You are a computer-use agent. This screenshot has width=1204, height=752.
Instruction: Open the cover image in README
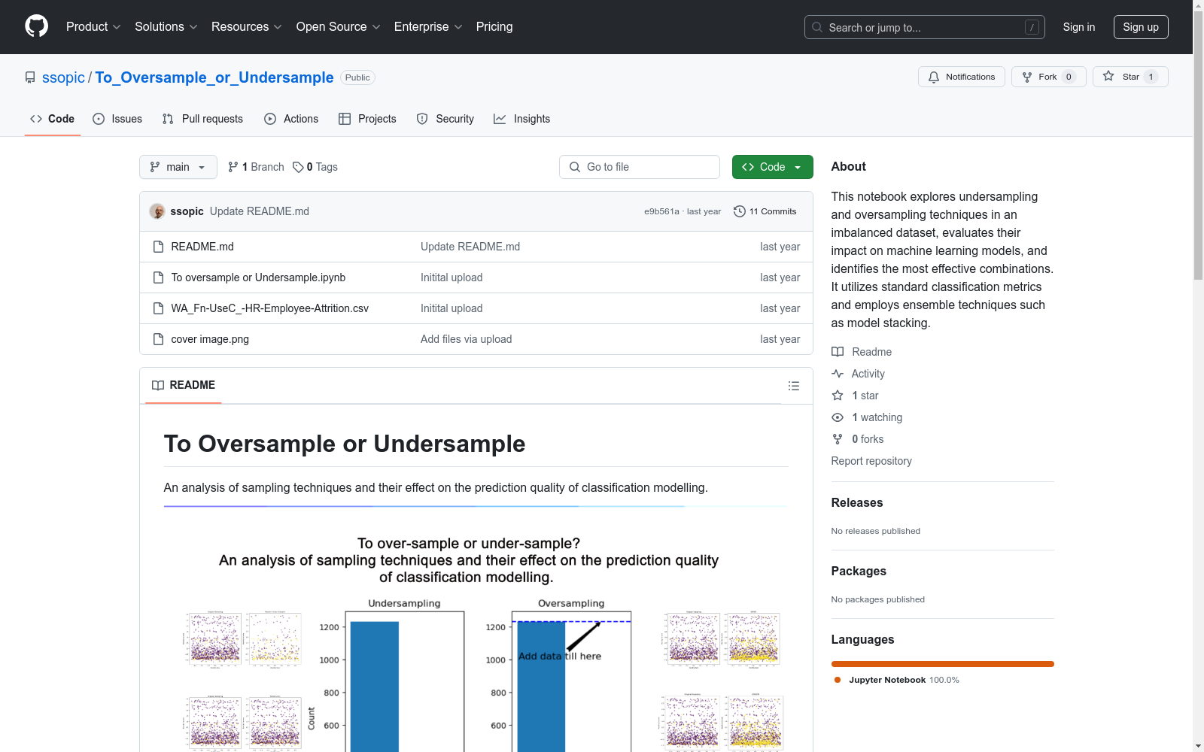[x=476, y=639]
